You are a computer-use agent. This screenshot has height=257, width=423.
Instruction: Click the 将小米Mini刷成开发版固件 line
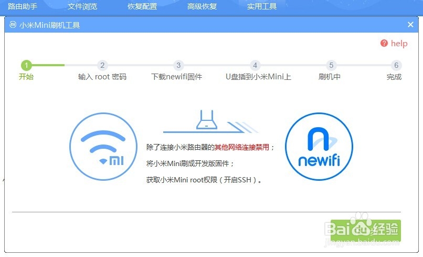click(x=190, y=163)
